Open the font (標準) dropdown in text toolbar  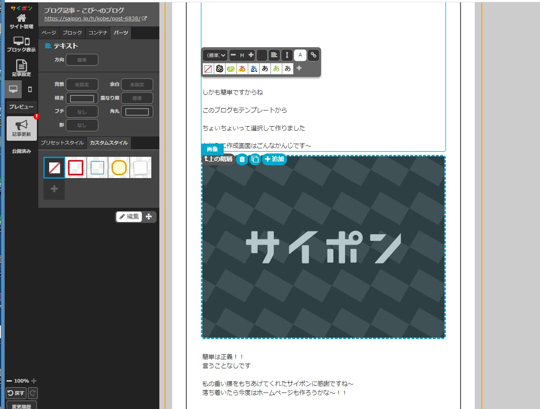click(x=216, y=55)
